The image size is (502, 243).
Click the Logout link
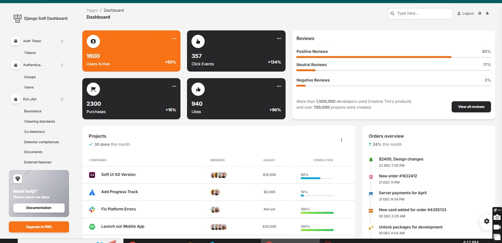tap(466, 14)
